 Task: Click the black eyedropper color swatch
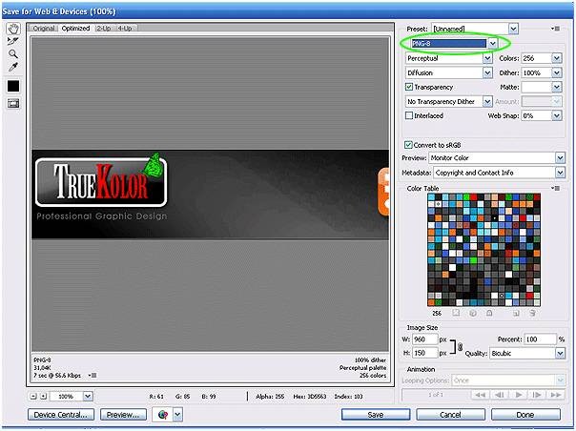pos(13,86)
